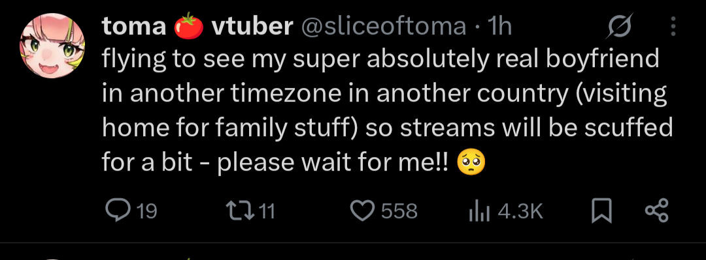Viewport: 706px width, 260px height.
Task: Click the word "vtuber" in the display name
Action: click(252, 27)
